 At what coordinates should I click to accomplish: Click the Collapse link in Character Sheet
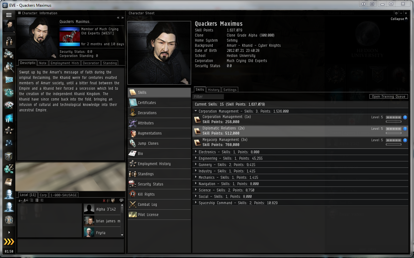(x=399, y=19)
